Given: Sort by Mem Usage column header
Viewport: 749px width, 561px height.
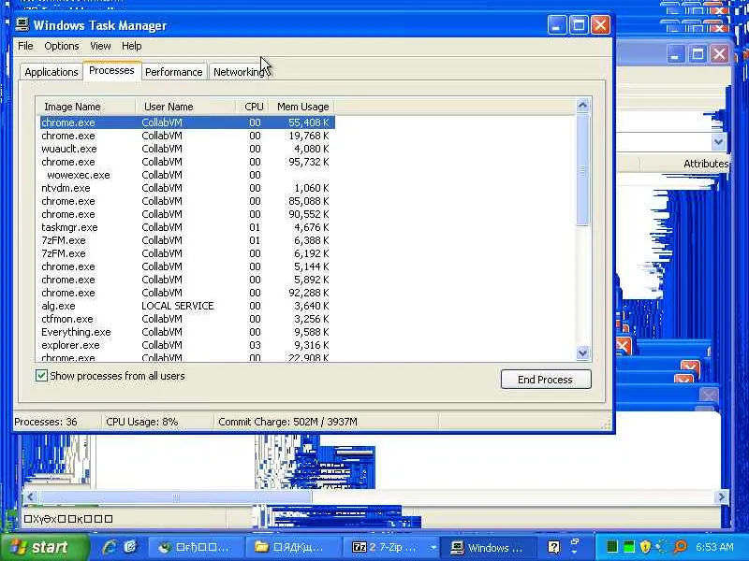Looking at the screenshot, I should [301, 107].
